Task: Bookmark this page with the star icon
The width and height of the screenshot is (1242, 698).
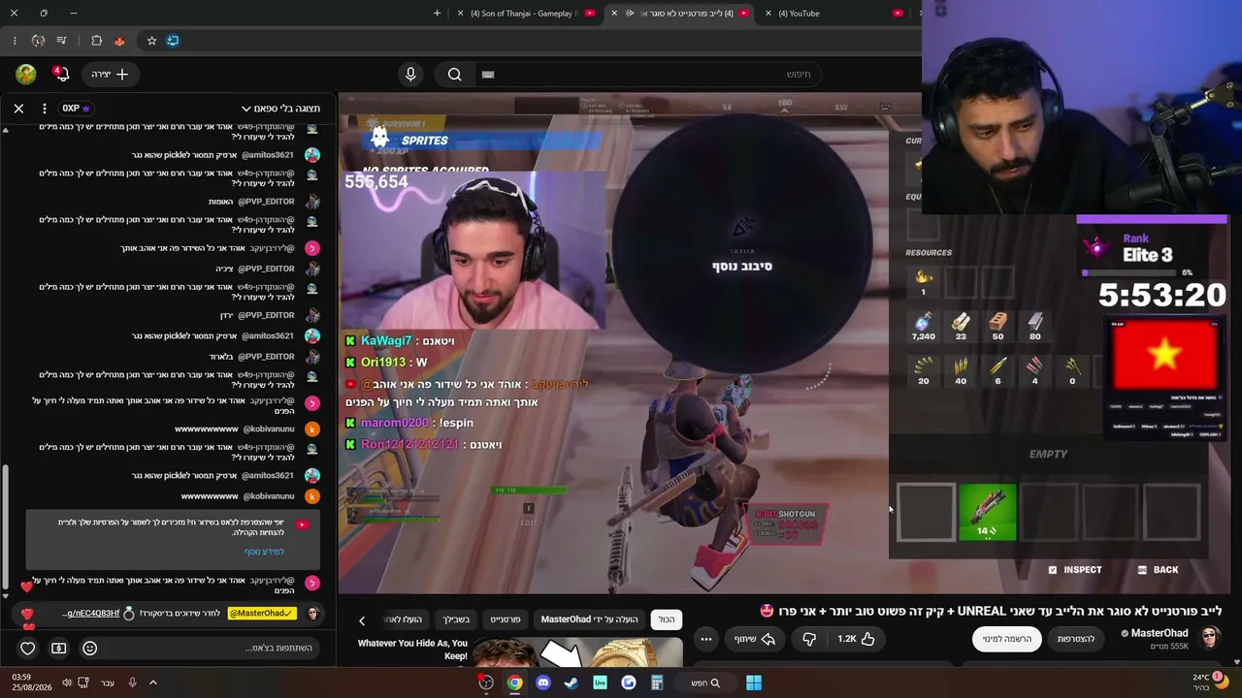Action: 151,41
